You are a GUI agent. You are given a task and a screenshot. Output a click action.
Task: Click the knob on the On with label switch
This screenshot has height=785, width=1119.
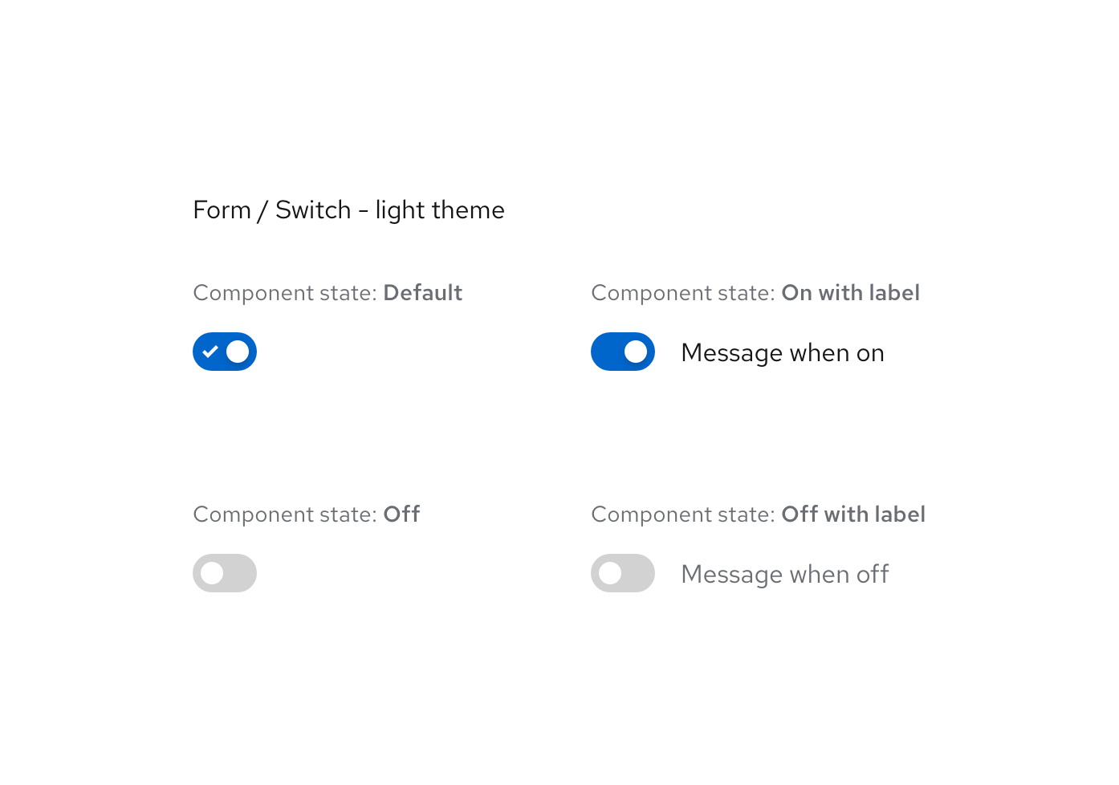(637, 352)
